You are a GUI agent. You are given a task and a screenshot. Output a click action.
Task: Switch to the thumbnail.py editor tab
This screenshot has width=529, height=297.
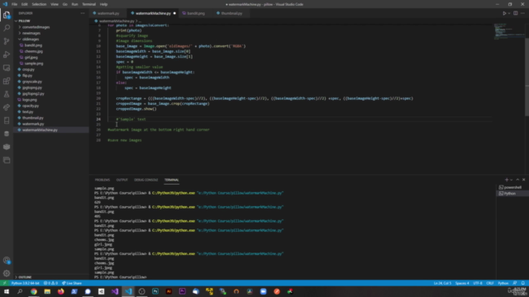(231, 13)
